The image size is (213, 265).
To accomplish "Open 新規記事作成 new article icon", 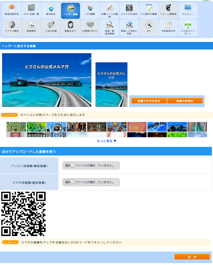I will coord(12,11).
